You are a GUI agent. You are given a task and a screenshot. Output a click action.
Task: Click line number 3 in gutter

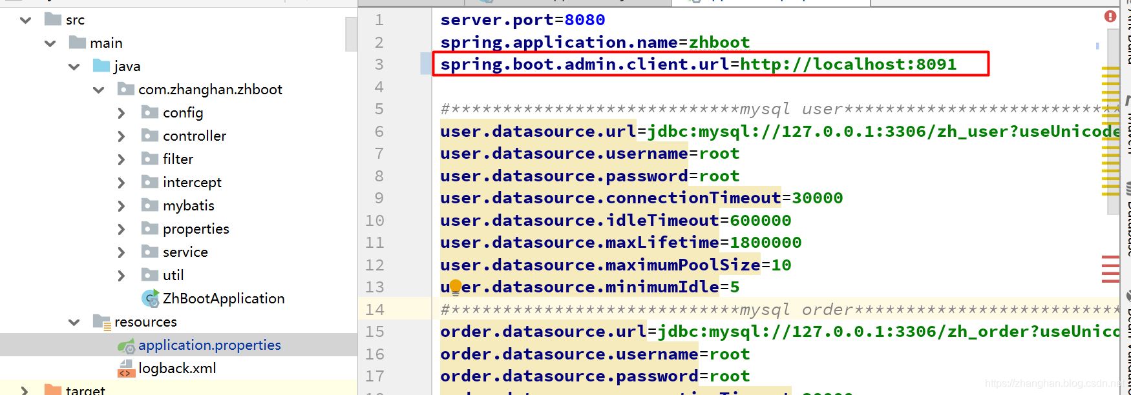[x=379, y=65]
